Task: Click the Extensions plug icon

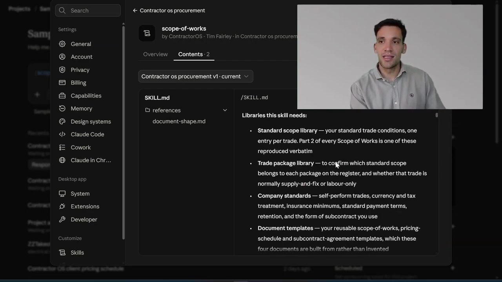Action: pos(62,206)
